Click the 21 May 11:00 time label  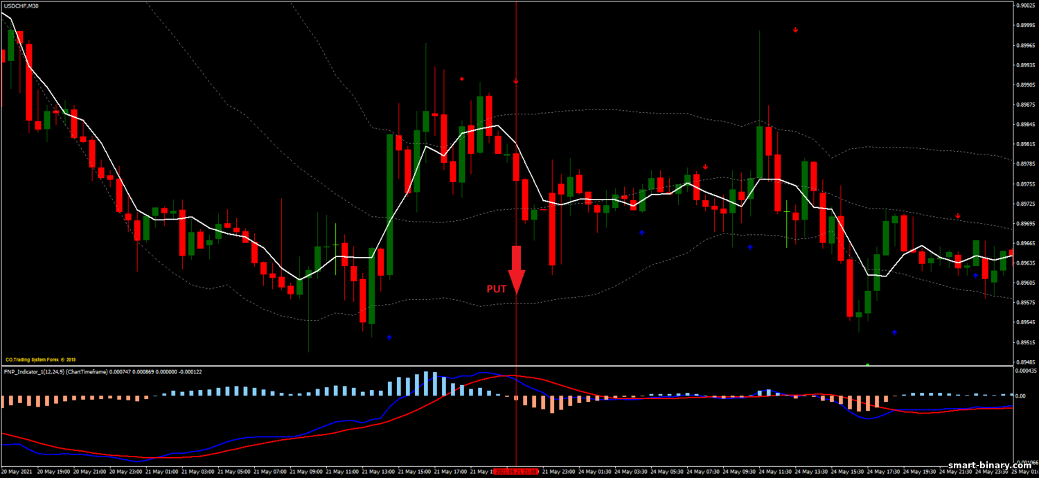click(x=343, y=471)
